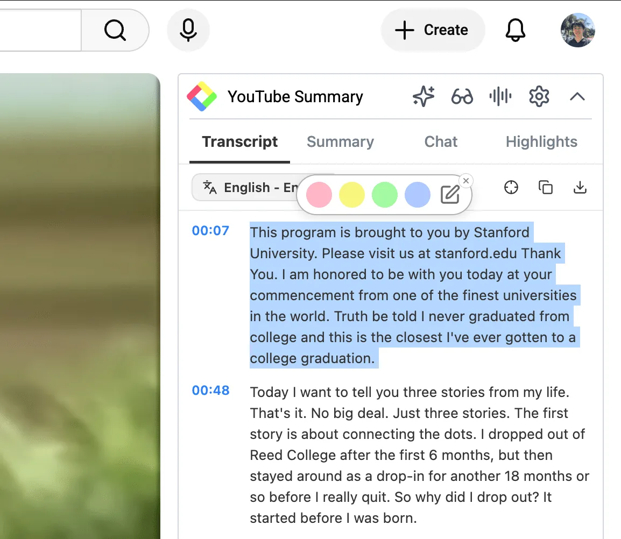
Task: Click the AI sparkle summarize icon
Action: (424, 96)
